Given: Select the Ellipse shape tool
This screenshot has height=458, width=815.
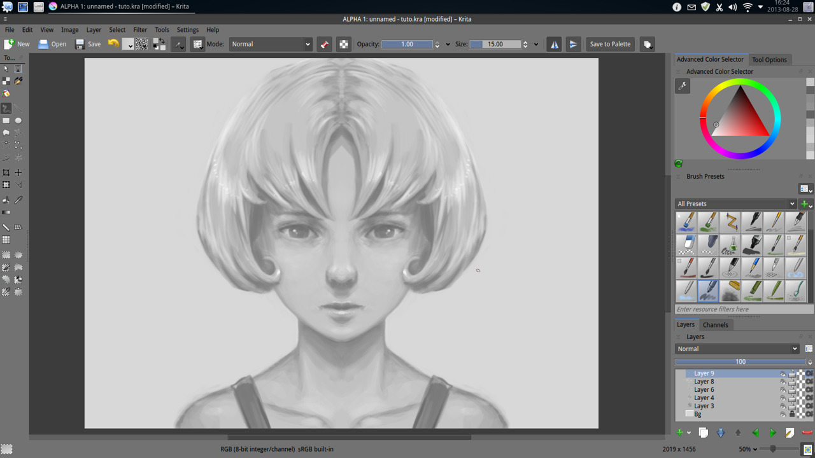Looking at the screenshot, I should tap(18, 120).
